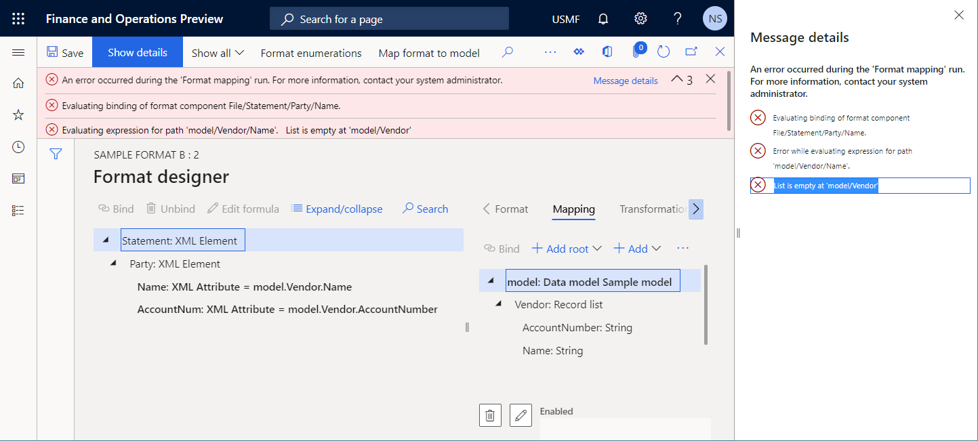This screenshot has width=978, height=441.
Task: Open the filter funnel pane
Action: click(x=56, y=154)
